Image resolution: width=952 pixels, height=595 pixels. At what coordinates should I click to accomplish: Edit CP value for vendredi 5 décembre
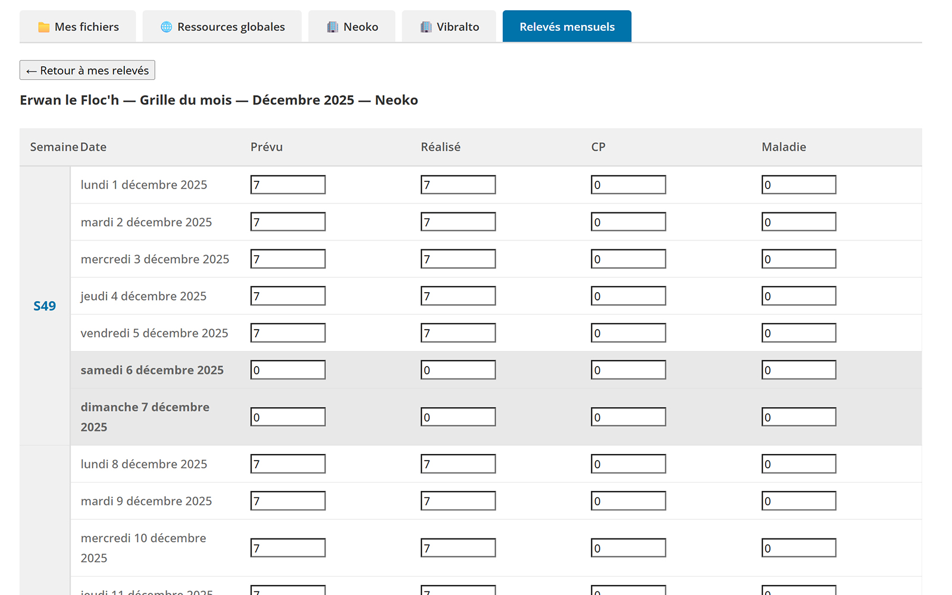click(628, 333)
